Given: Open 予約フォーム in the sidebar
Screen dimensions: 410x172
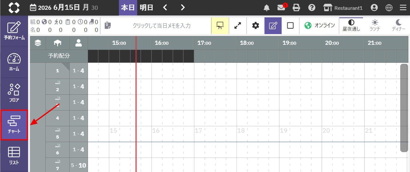Looking at the screenshot, I should [14, 31].
